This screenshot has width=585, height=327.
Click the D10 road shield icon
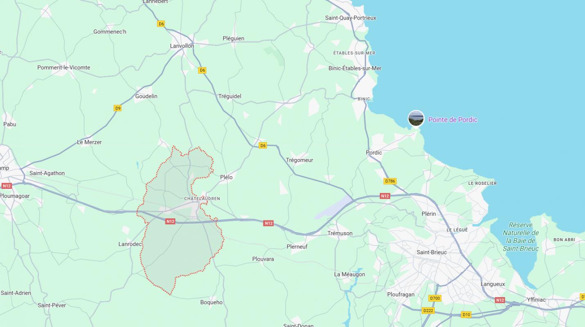click(x=466, y=315)
